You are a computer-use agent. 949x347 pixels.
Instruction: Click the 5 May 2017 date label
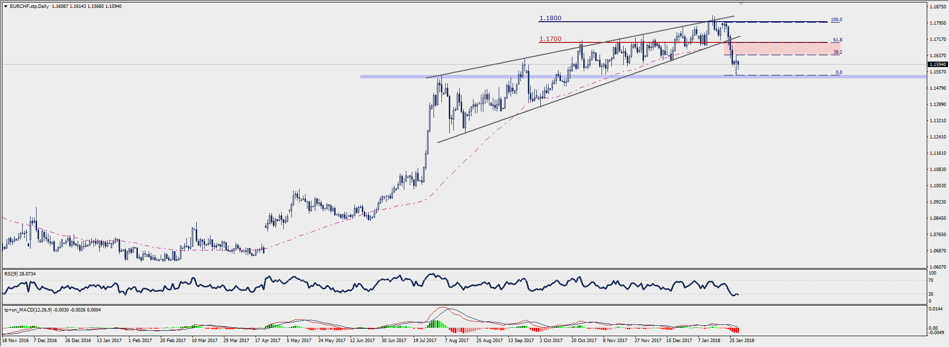coord(299,341)
